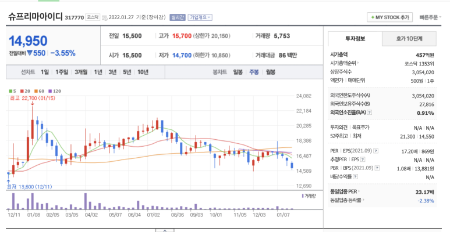Select the 1일 line chart period
This screenshot has height=232, width=450.
click(x=45, y=72)
